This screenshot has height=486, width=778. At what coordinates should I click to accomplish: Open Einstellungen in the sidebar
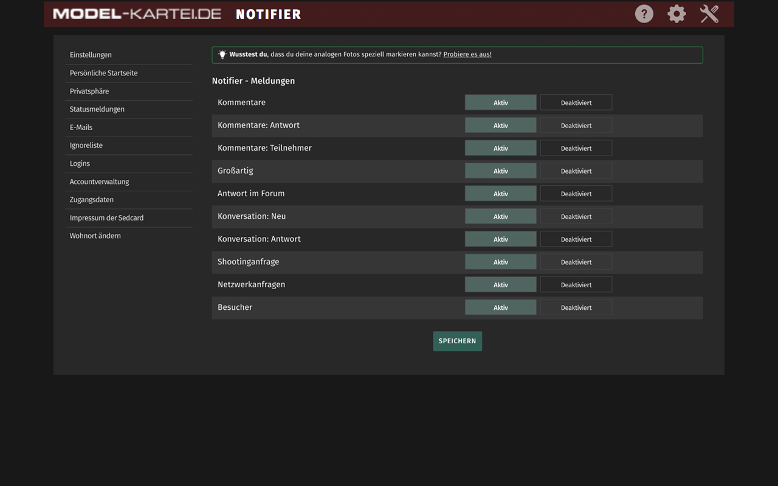(x=129, y=55)
